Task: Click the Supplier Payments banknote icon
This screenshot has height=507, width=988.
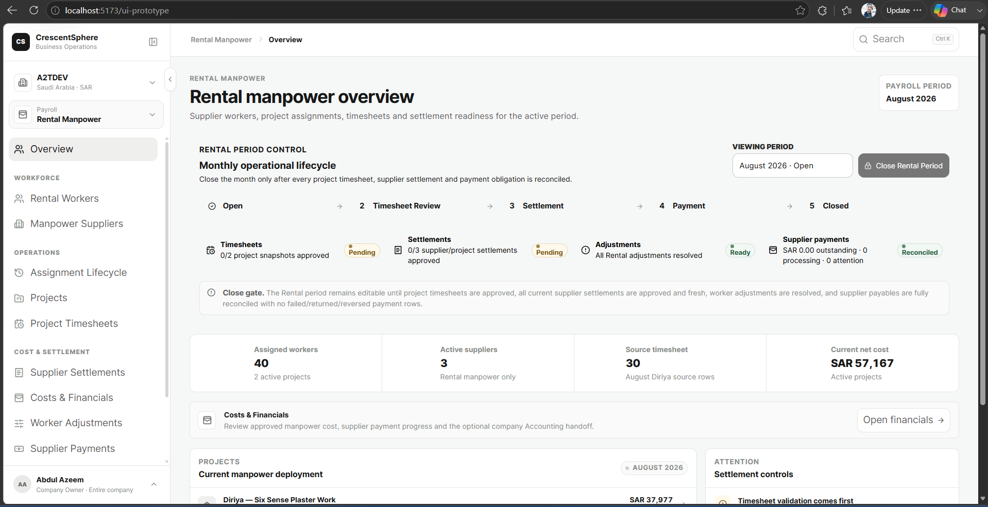Action: tap(19, 449)
